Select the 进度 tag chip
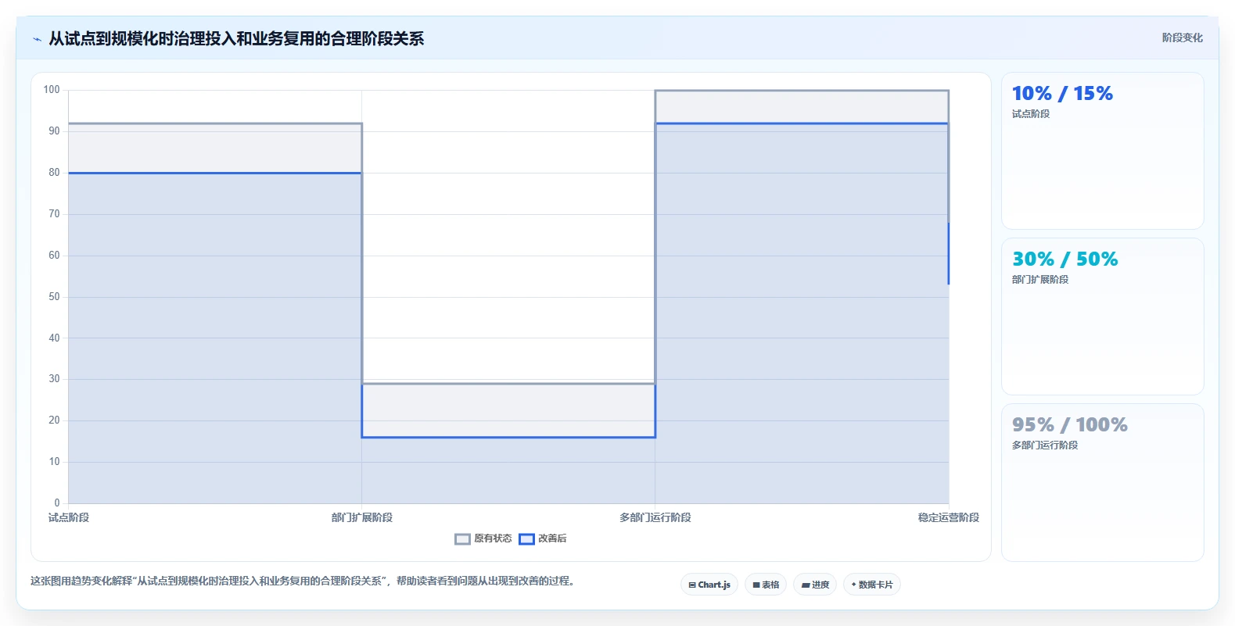The height and width of the screenshot is (626, 1235). (815, 585)
